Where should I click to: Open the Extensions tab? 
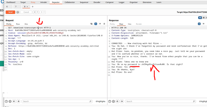(x=147, y=2)
